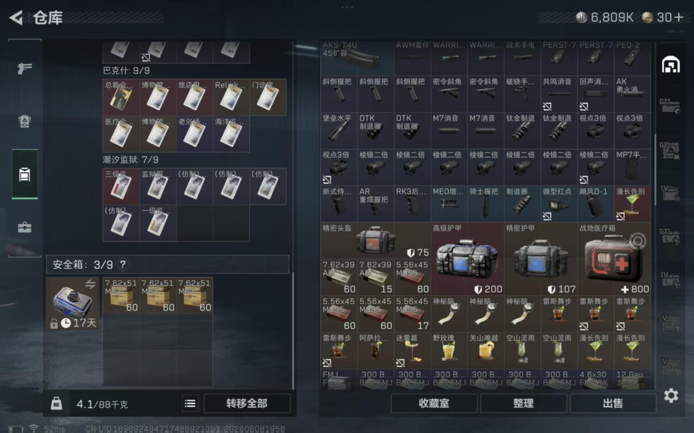Click the 潮汐监狱: 7/9 section label
This screenshot has height=433, width=694.
[x=131, y=160]
